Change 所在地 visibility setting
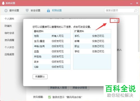The width and height of the screenshot is (140, 101). tap(58, 56)
